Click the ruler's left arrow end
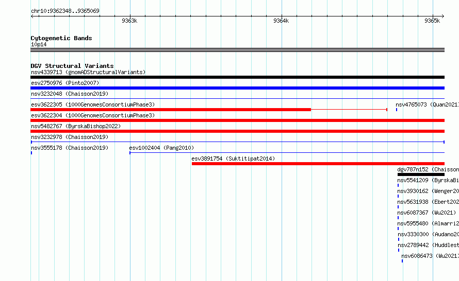This screenshot has height=281, width=459. coord(32,16)
